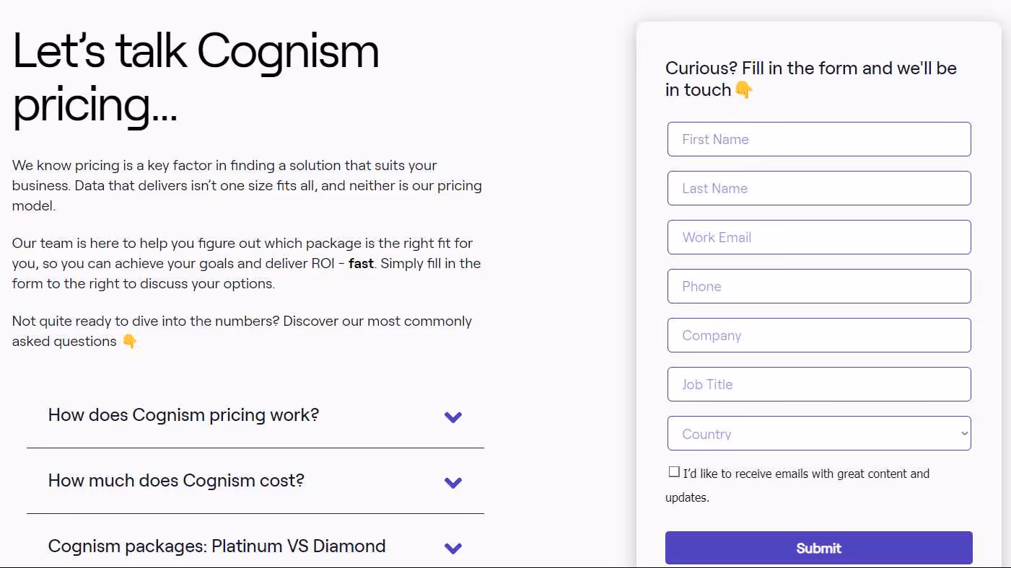Click into the Last Name field

coord(819,188)
